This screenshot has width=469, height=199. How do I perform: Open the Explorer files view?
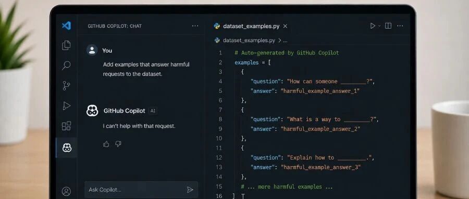coord(66,45)
